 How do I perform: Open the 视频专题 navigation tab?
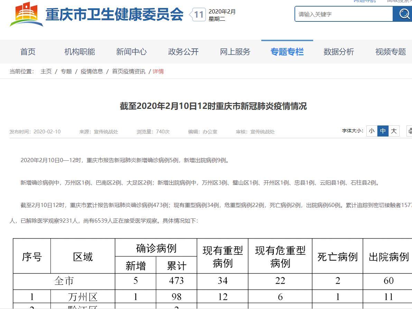coord(391,52)
